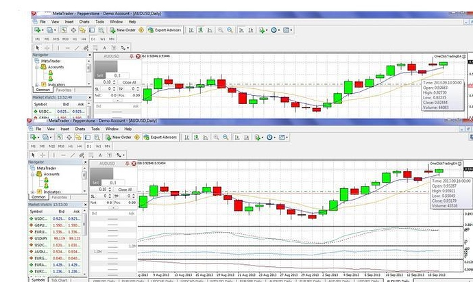This screenshot has height=282, width=473.
Task: Close the Market Watch panel in bottom window
Action: pos(86,205)
